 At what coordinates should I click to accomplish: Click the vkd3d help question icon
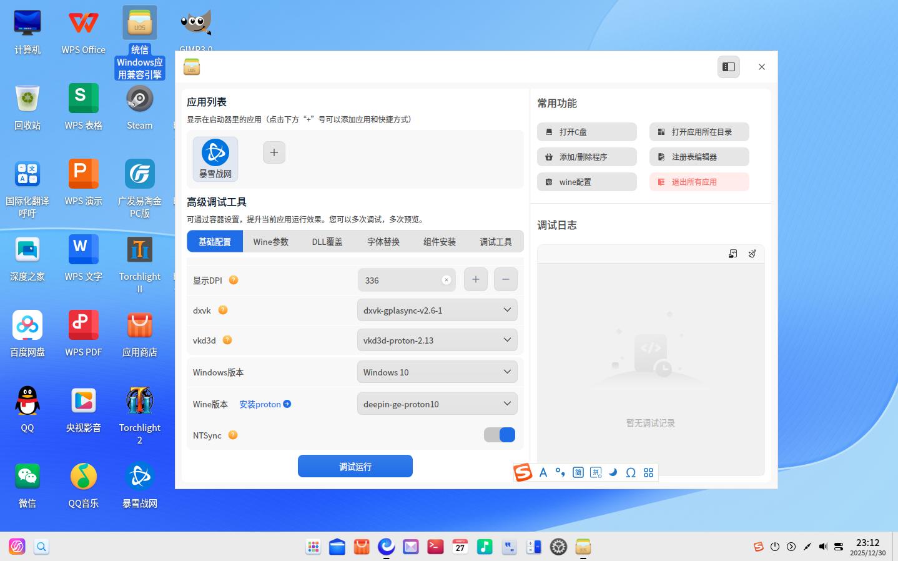227,340
